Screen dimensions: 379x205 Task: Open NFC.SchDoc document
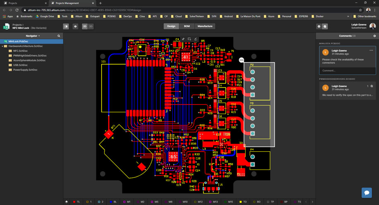tap(20, 51)
